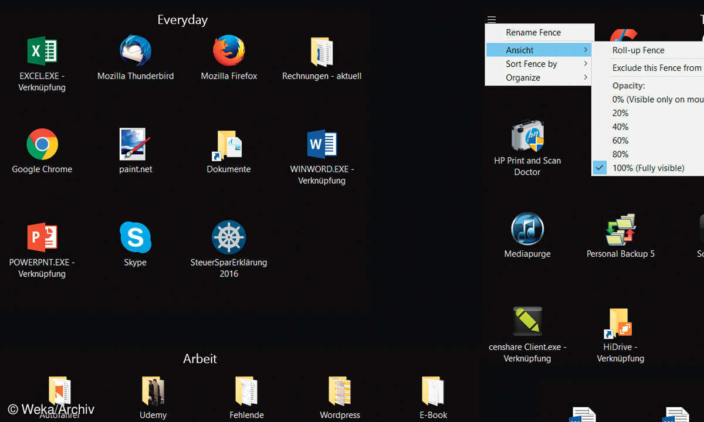The image size is (704, 422).
Task: Expand arrow next to Organize
Action: coord(585,77)
